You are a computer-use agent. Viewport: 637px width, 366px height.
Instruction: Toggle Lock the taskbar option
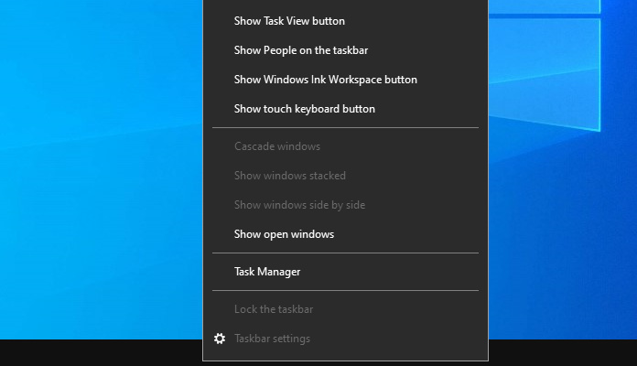(345, 309)
